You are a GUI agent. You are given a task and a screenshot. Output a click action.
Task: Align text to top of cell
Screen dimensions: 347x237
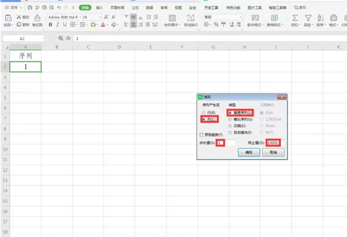[126, 17]
